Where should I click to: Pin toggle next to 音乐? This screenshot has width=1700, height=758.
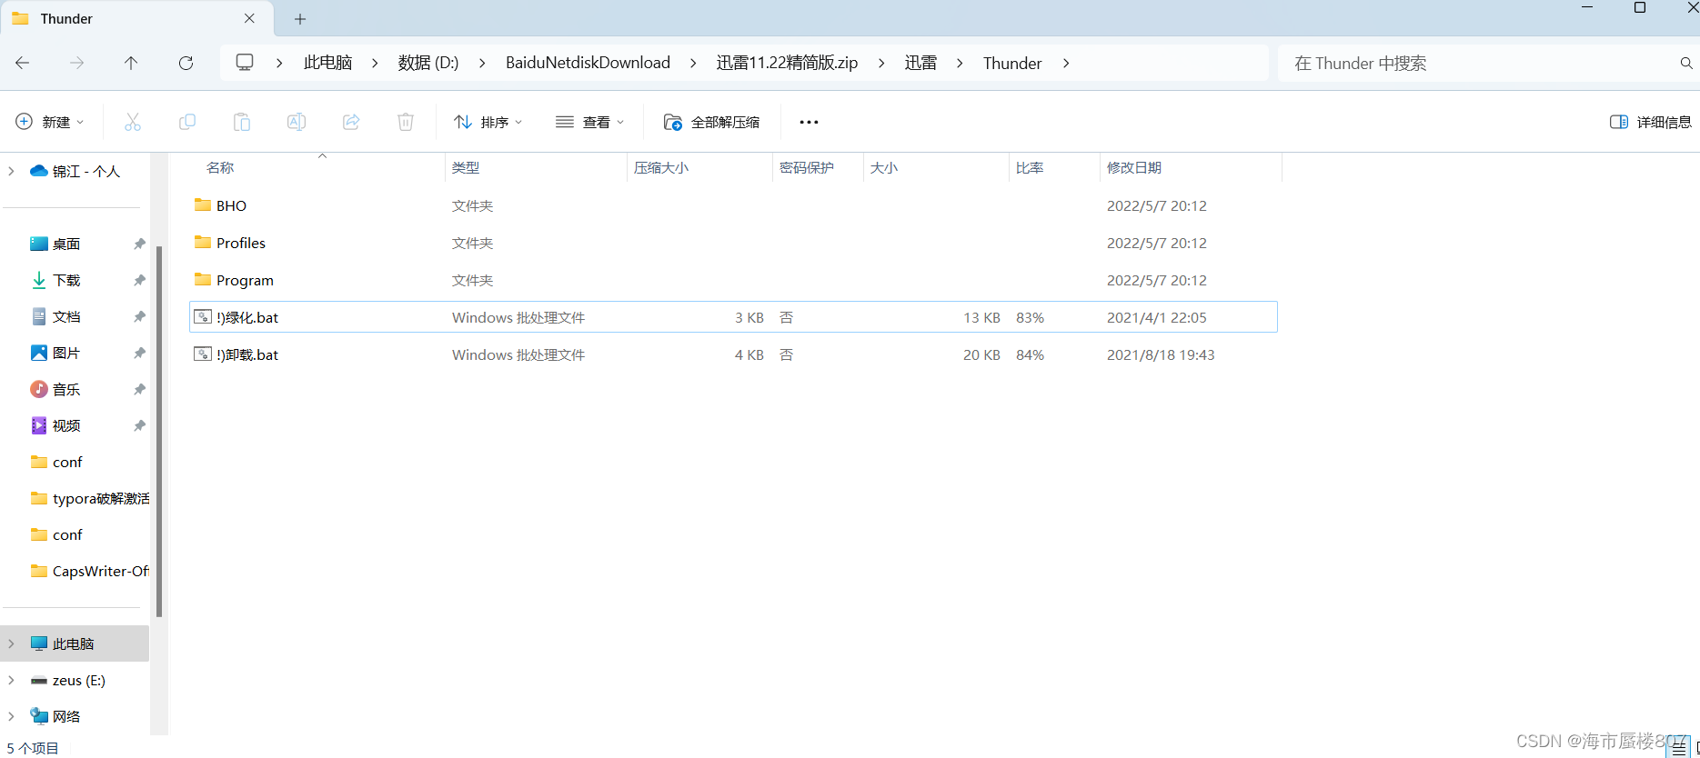click(139, 389)
